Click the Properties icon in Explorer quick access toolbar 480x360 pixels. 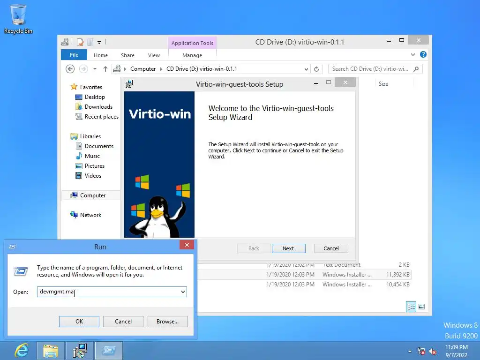tap(80, 42)
